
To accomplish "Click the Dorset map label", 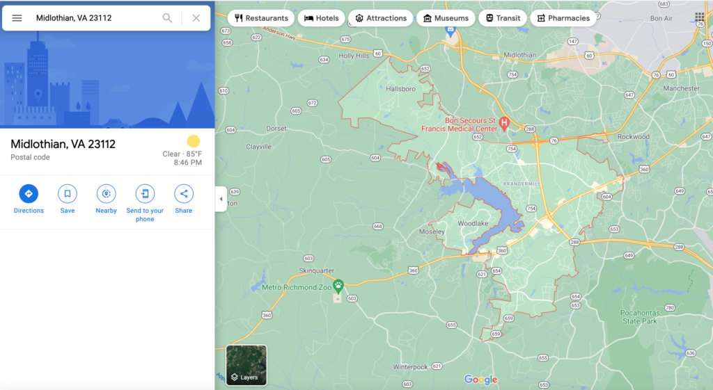I will pos(276,129).
